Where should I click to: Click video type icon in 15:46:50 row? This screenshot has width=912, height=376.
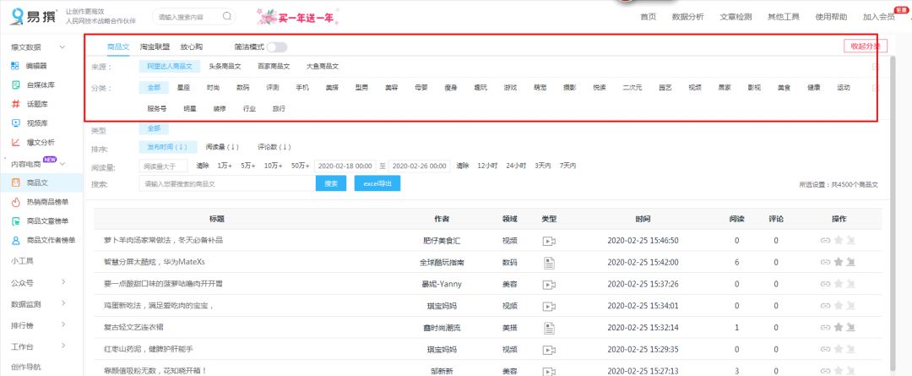point(549,241)
